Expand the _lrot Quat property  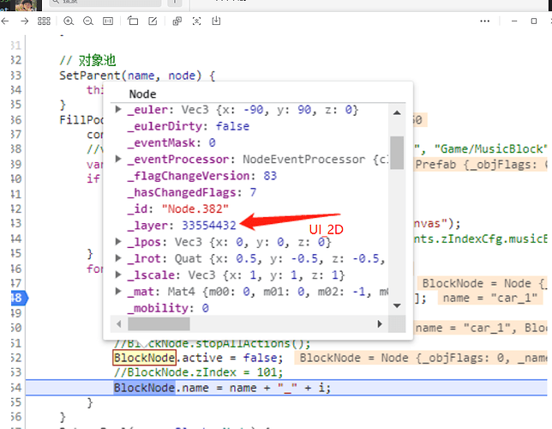point(118,258)
